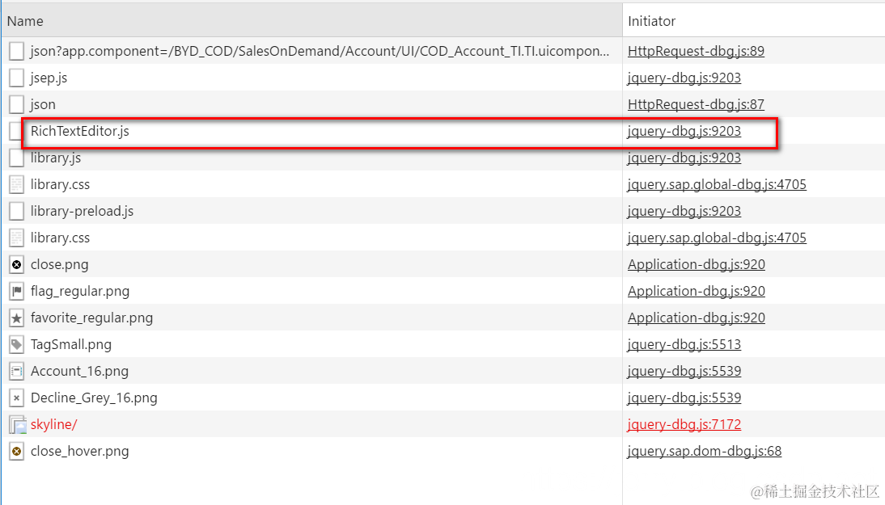Open initiator link jquery-dbg.js:5513

[x=684, y=344]
